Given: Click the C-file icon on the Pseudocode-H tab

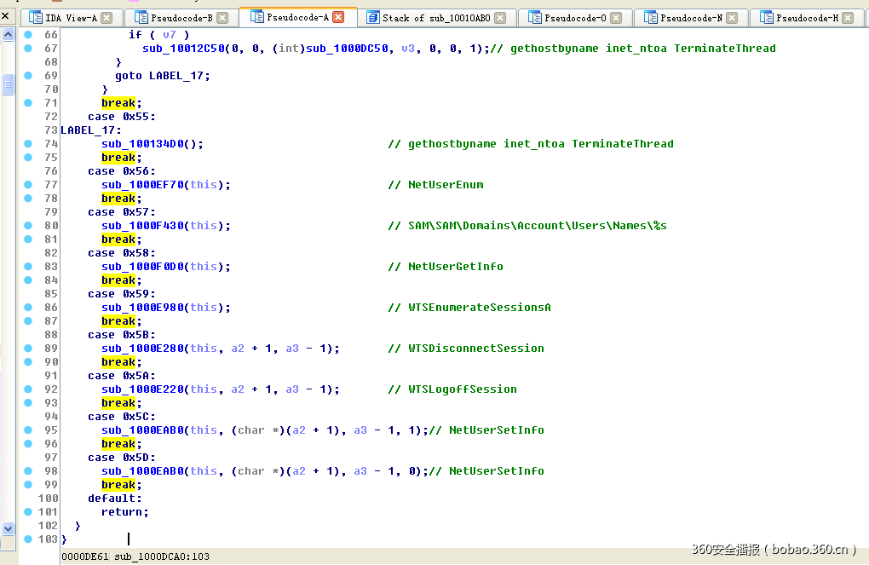Looking at the screenshot, I should pyautogui.click(x=765, y=15).
